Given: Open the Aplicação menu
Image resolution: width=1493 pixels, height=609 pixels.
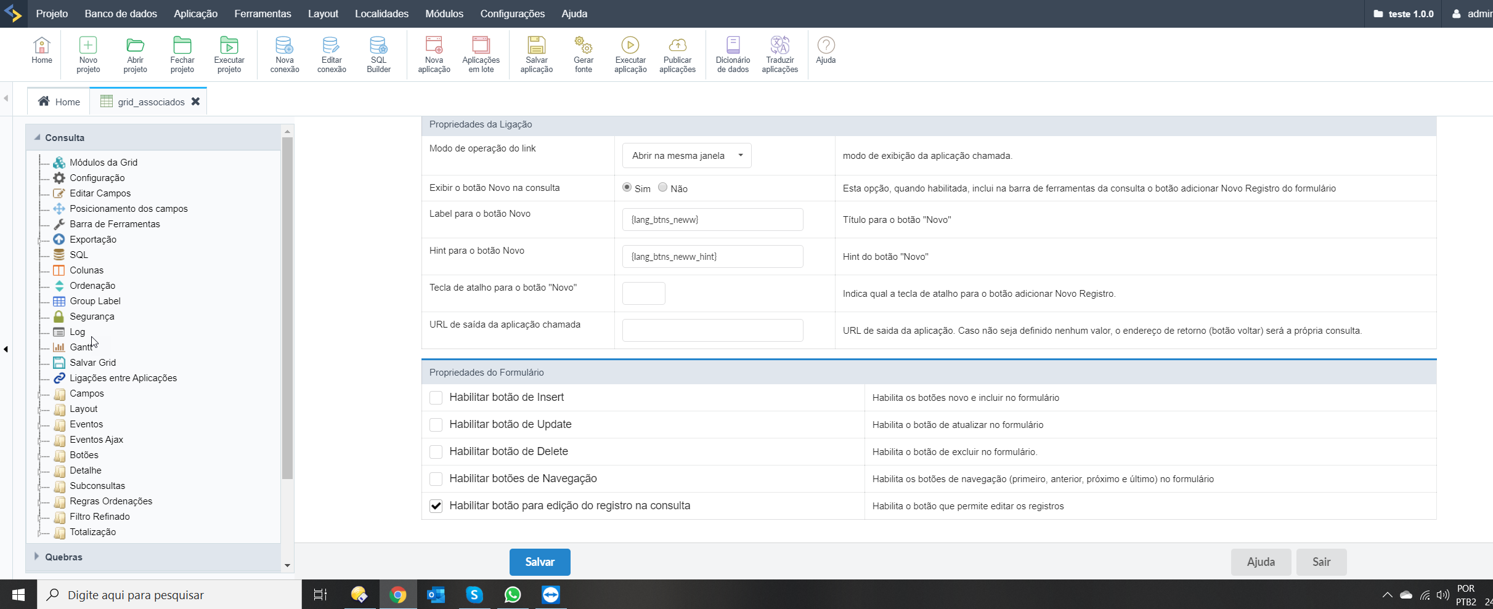Looking at the screenshot, I should pos(195,14).
